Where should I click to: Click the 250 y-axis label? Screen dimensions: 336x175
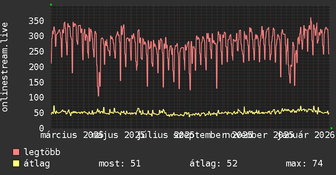pos(36,52)
